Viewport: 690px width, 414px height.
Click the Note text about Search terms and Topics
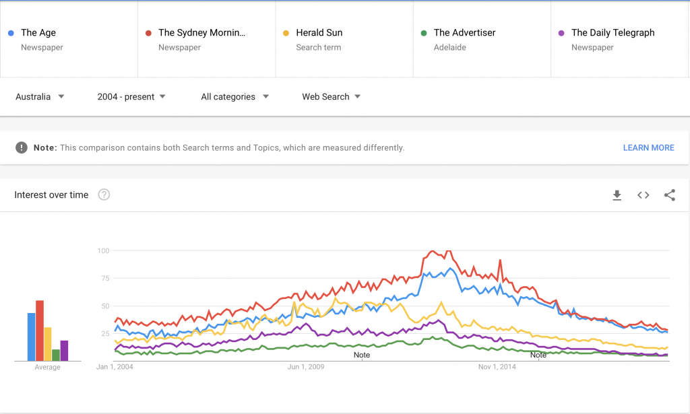pyautogui.click(x=219, y=147)
